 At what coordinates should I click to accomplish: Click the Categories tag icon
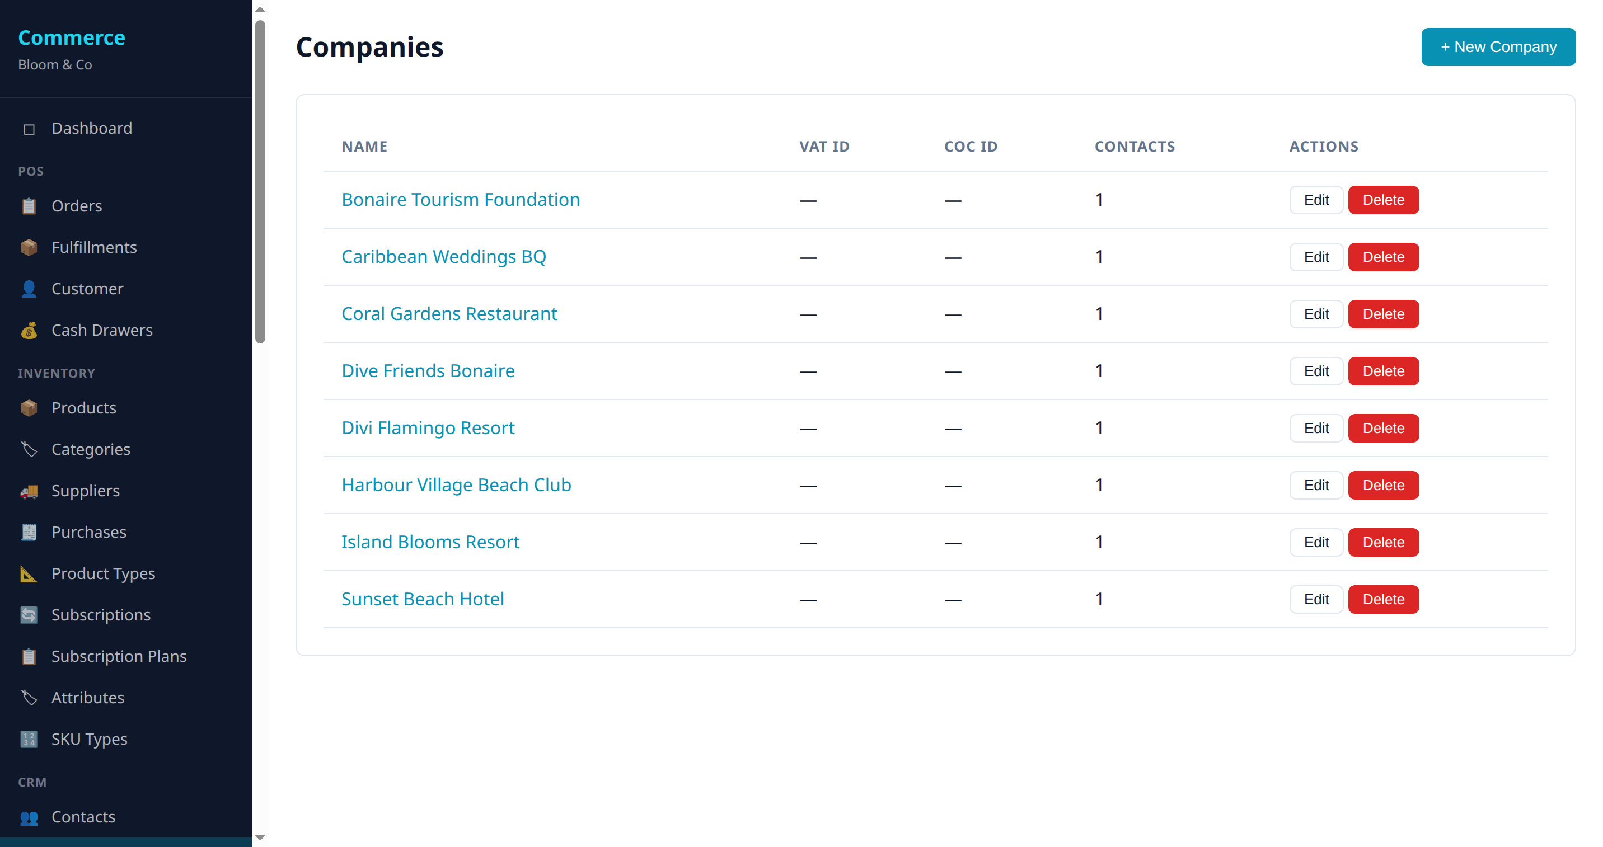point(29,449)
